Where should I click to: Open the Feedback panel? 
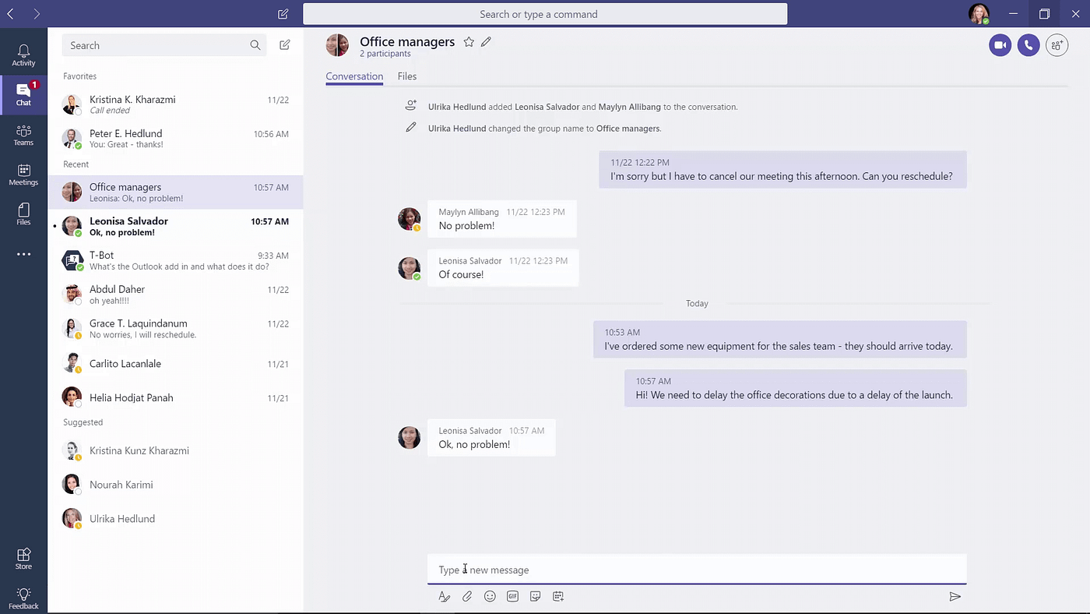[x=23, y=597]
